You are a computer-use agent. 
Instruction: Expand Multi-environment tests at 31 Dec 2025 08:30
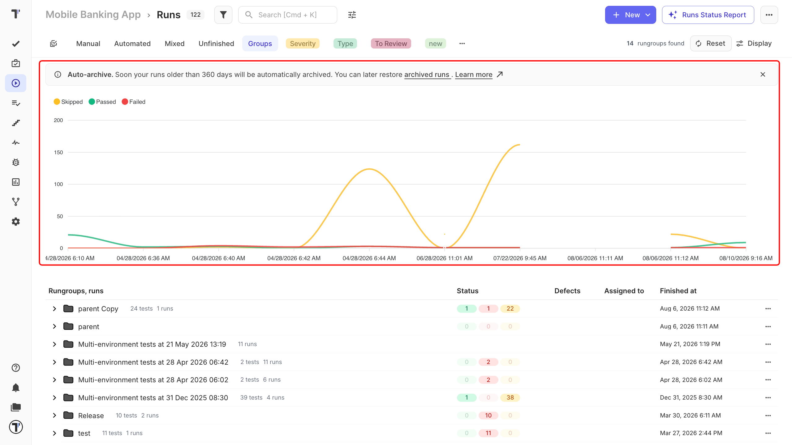click(54, 398)
